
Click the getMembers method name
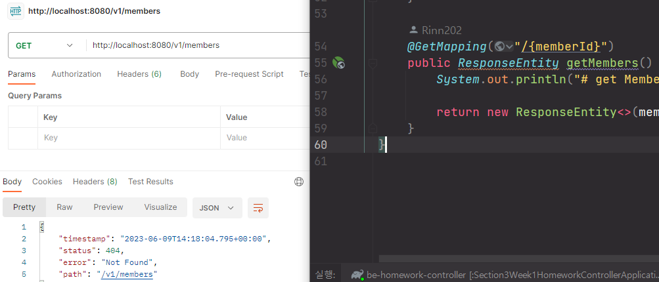(602, 64)
